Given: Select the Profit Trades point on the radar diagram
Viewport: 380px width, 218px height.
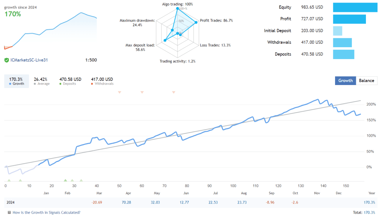Looking at the screenshot, I should [x=196, y=22].
